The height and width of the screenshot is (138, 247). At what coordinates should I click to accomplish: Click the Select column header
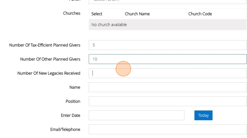pyautogui.click(x=97, y=14)
